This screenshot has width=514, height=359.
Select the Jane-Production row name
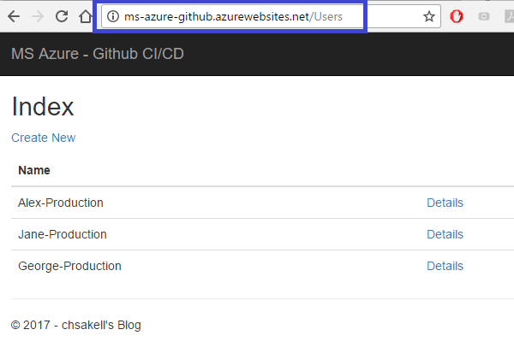point(62,234)
